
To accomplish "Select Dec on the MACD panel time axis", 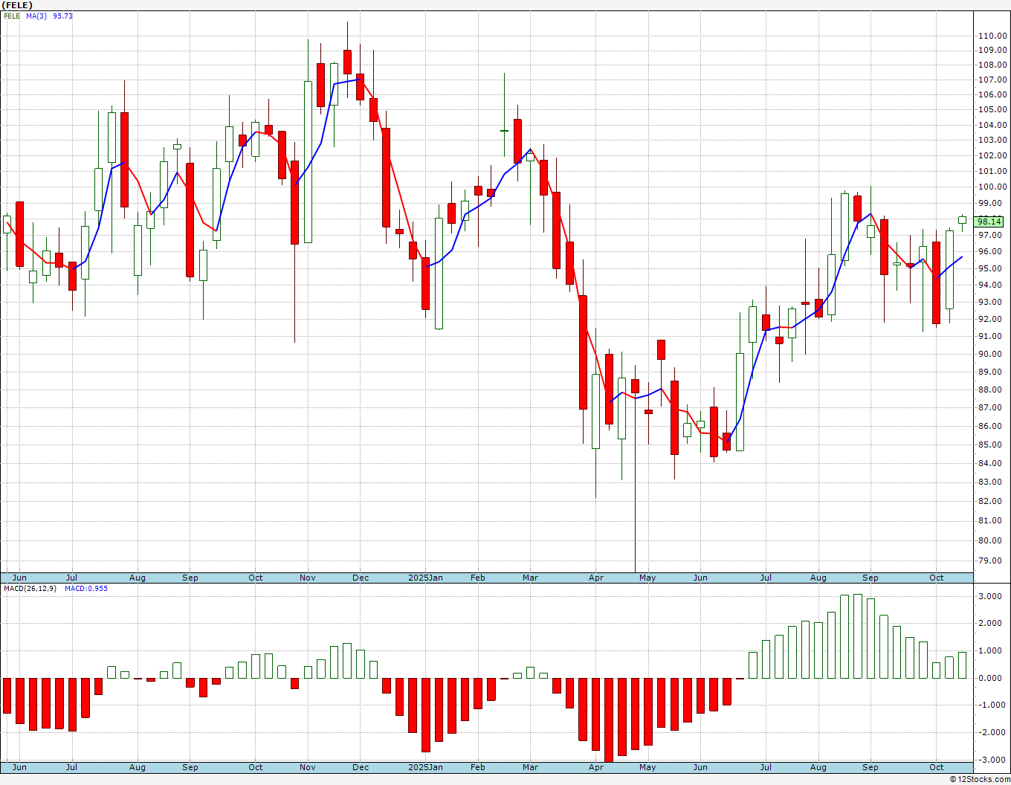I will [x=361, y=767].
